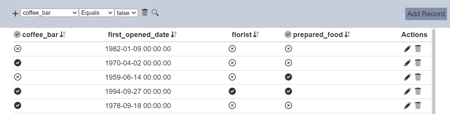Open the false value dropdown
The image size is (450, 114).
[x=126, y=13]
